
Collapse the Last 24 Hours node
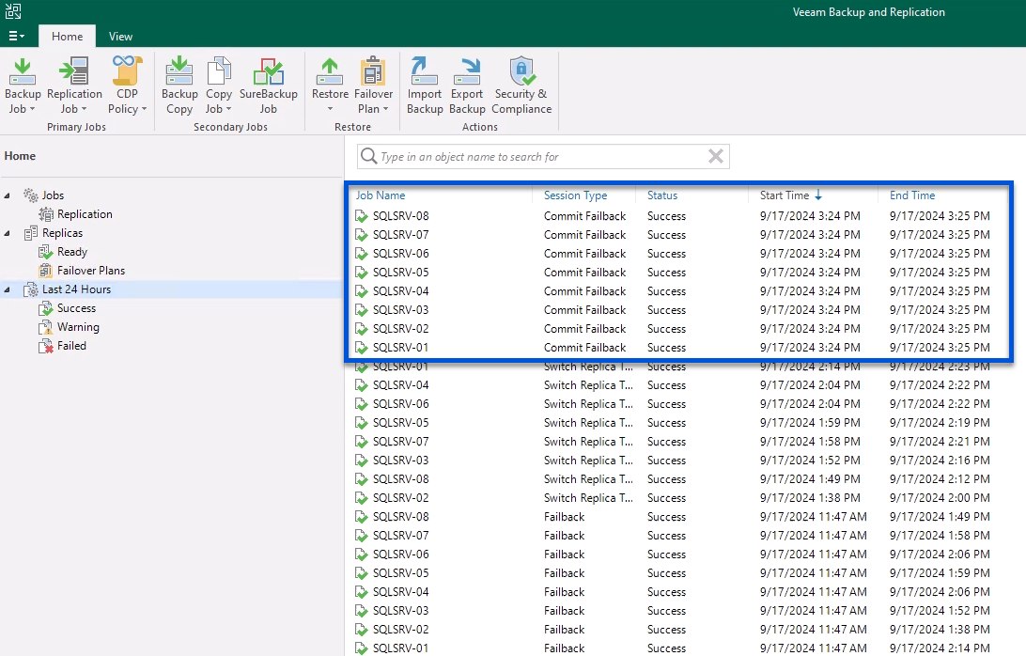8,289
